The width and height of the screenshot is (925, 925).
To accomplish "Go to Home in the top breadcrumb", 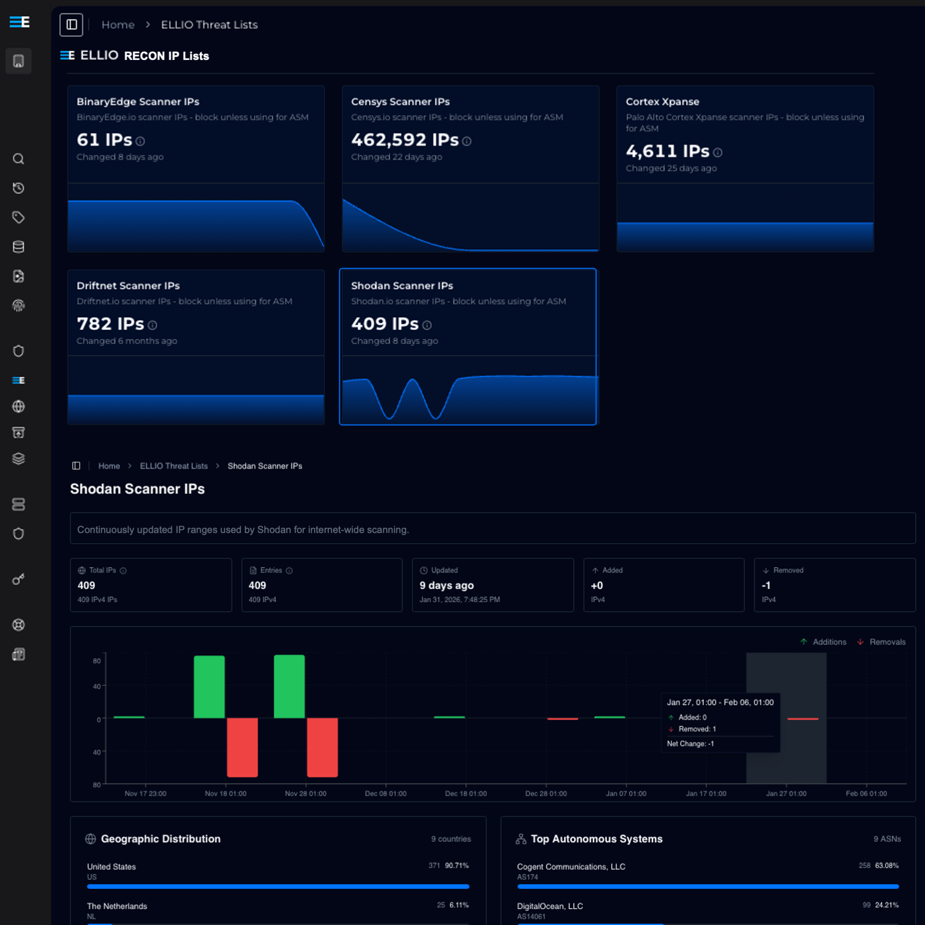I will pos(118,24).
